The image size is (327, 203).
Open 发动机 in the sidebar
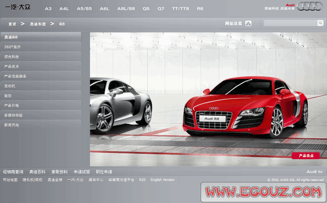(x=41, y=86)
